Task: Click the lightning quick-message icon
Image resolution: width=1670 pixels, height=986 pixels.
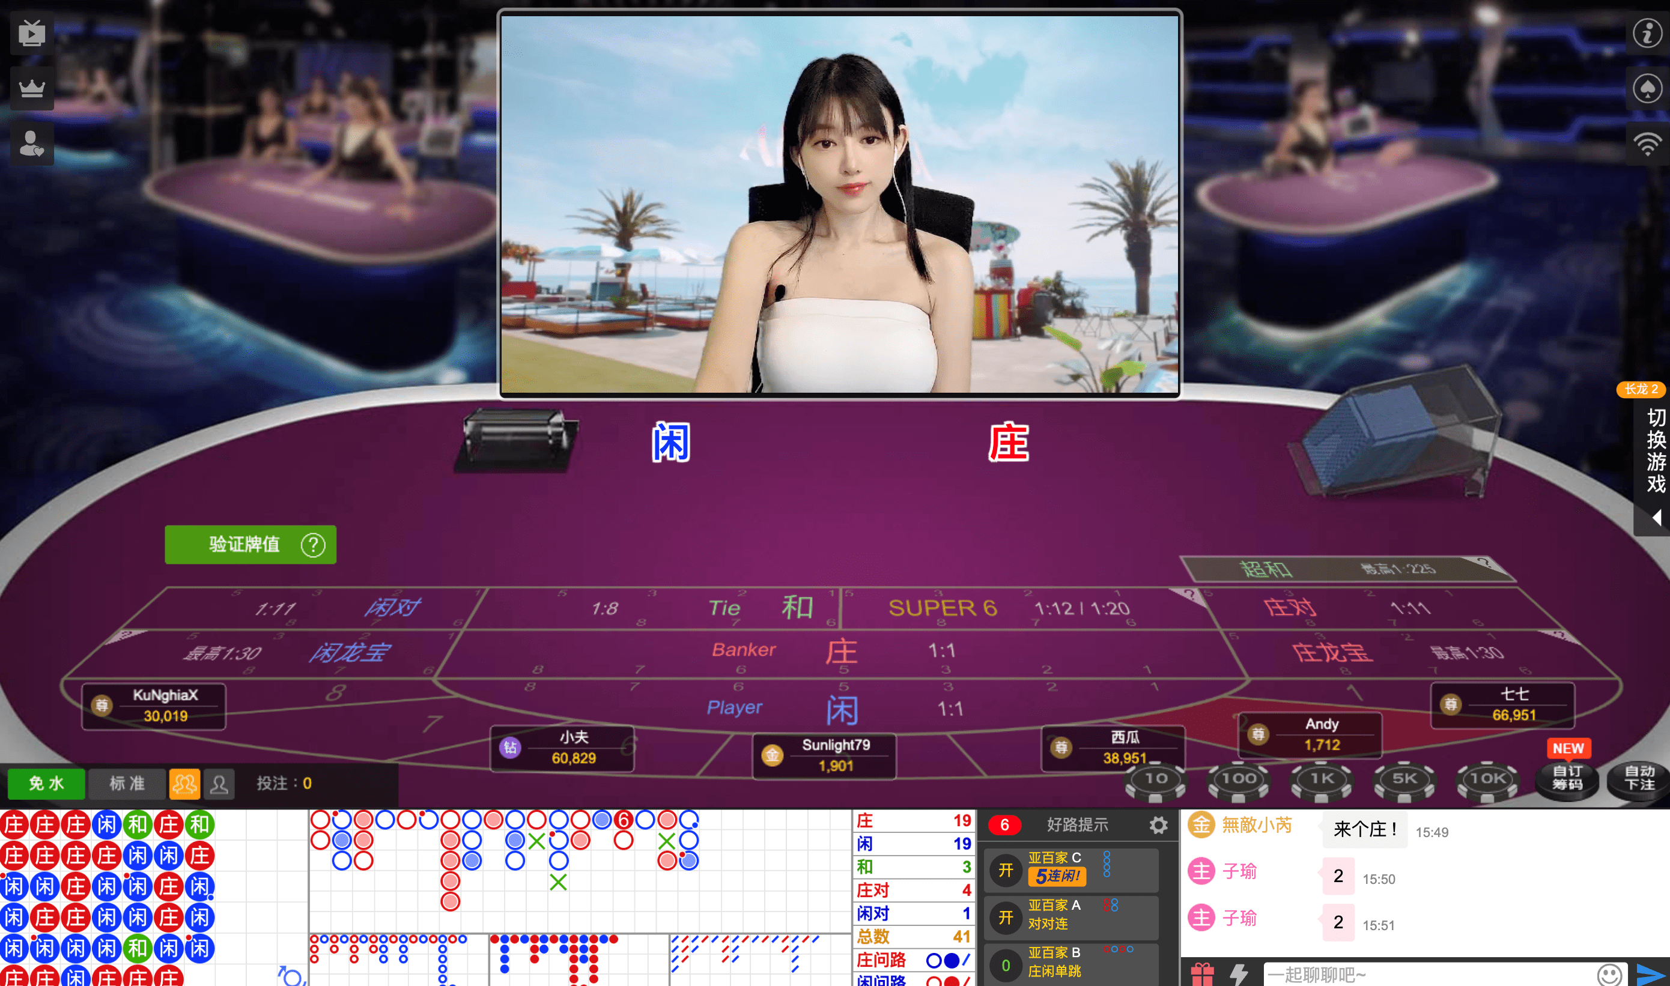Action: [x=1239, y=974]
